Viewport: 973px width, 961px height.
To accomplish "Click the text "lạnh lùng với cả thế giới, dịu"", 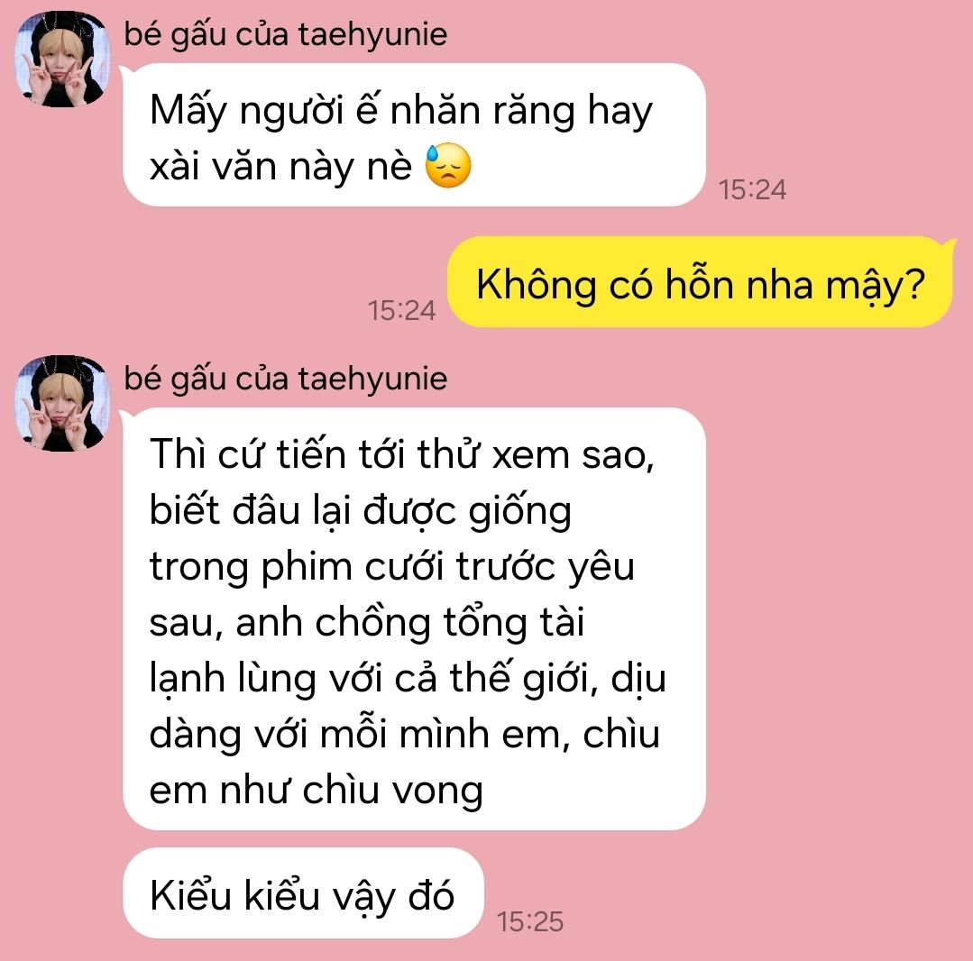I will [408, 680].
